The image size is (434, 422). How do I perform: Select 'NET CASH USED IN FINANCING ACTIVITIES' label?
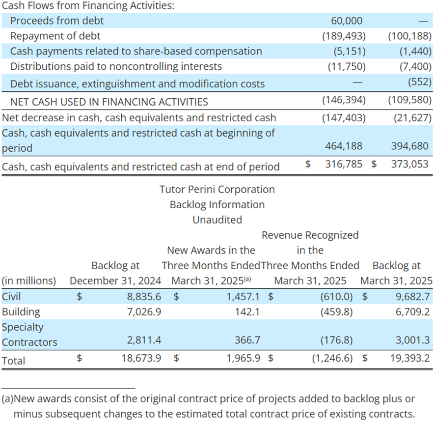click(x=109, y=102)
